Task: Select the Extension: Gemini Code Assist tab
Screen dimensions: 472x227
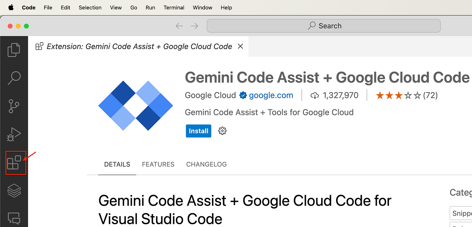Action: click(138, 46)
